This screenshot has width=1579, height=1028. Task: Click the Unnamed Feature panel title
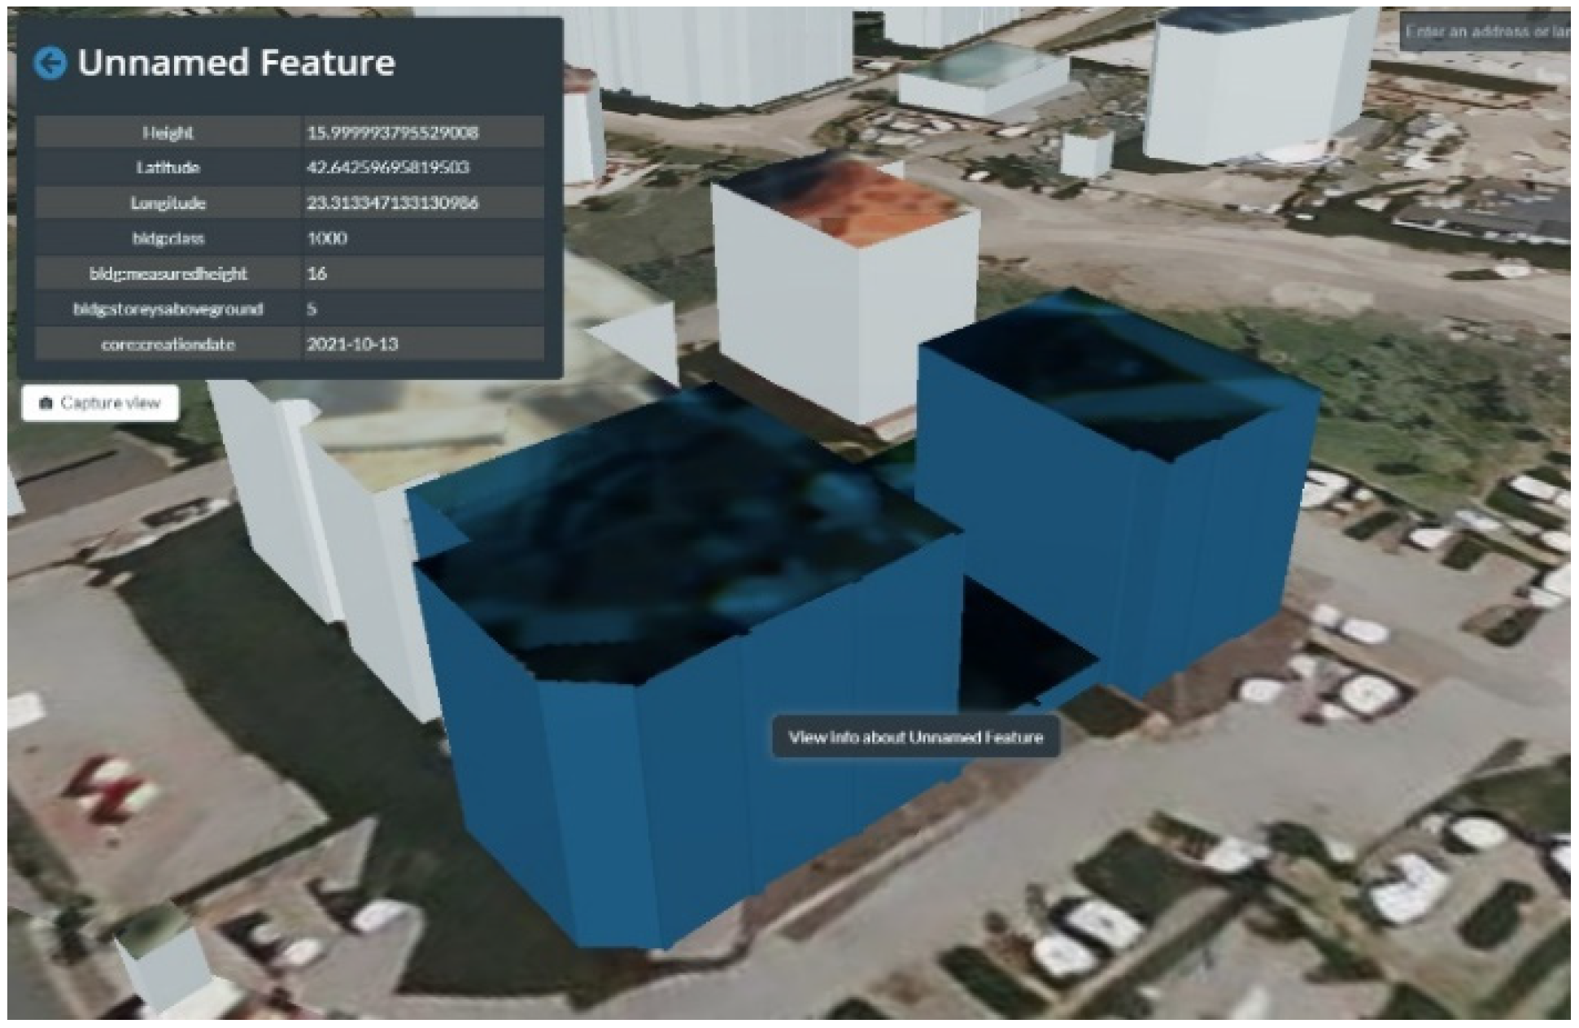click(236, 63)
